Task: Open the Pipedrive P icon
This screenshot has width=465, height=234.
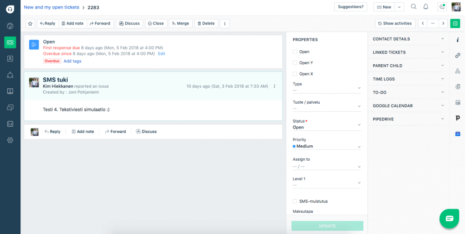Action: click(458, 118)
